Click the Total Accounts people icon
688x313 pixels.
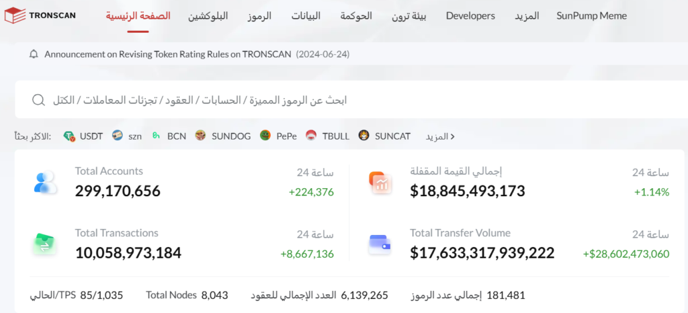click(x=45, y=183)
